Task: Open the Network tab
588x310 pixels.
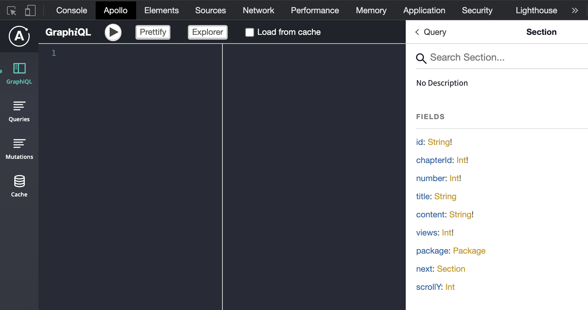Action: (259, 10)
